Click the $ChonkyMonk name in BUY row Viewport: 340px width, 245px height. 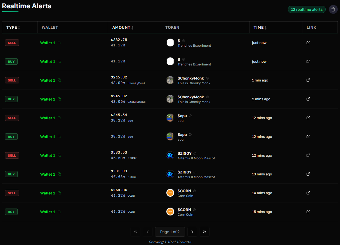[191, 97]
